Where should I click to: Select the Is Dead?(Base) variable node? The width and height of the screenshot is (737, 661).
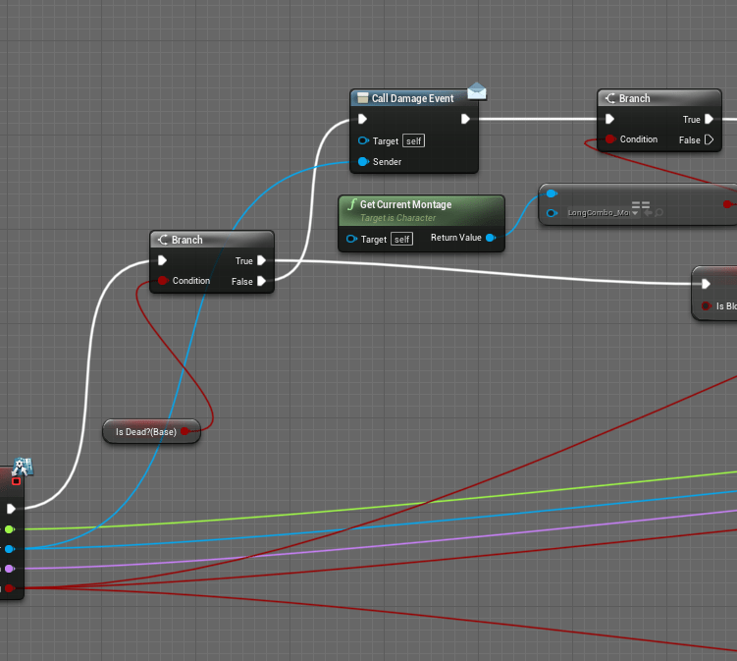(x=145, y=431)
